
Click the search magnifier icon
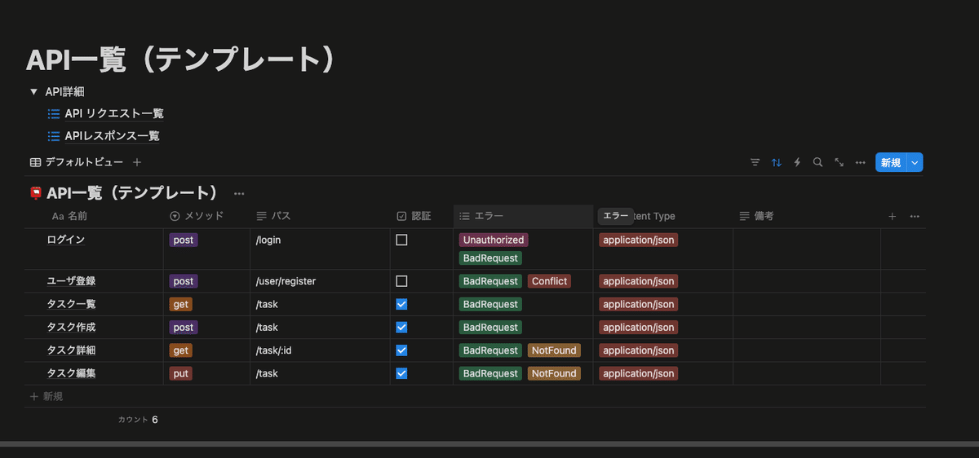tap(817, 162)
